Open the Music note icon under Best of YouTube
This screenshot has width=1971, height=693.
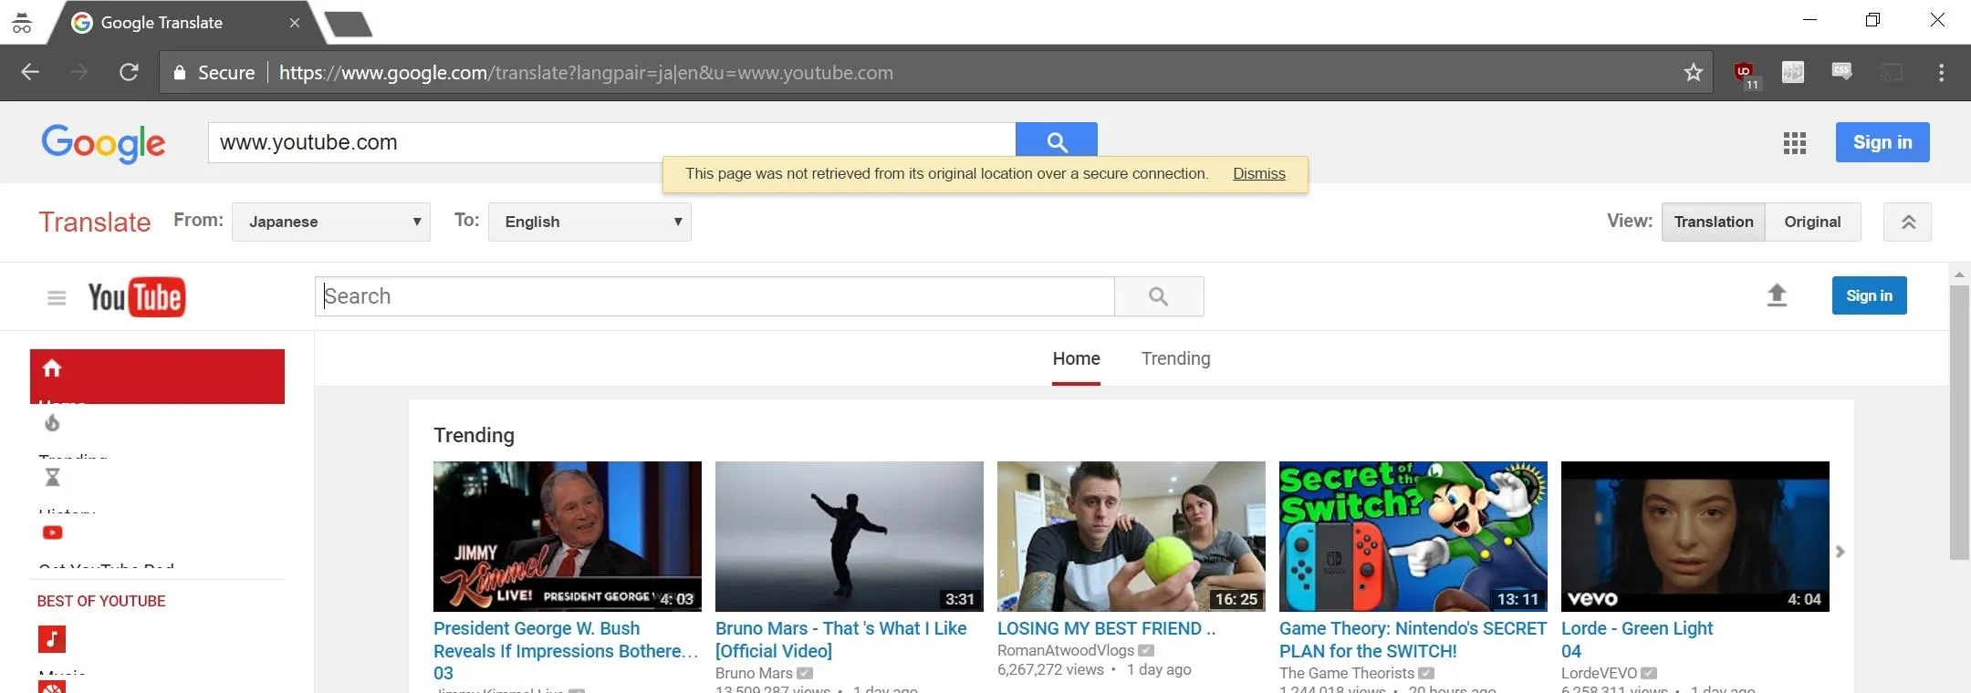click(x=52, y=638)
